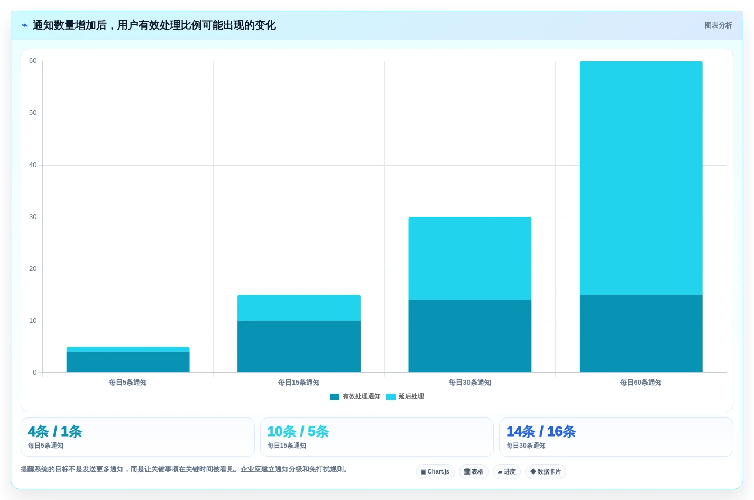Click the light cyan segment of 每日60条通知 bar
Screen dimensions: 754x500
641,178
